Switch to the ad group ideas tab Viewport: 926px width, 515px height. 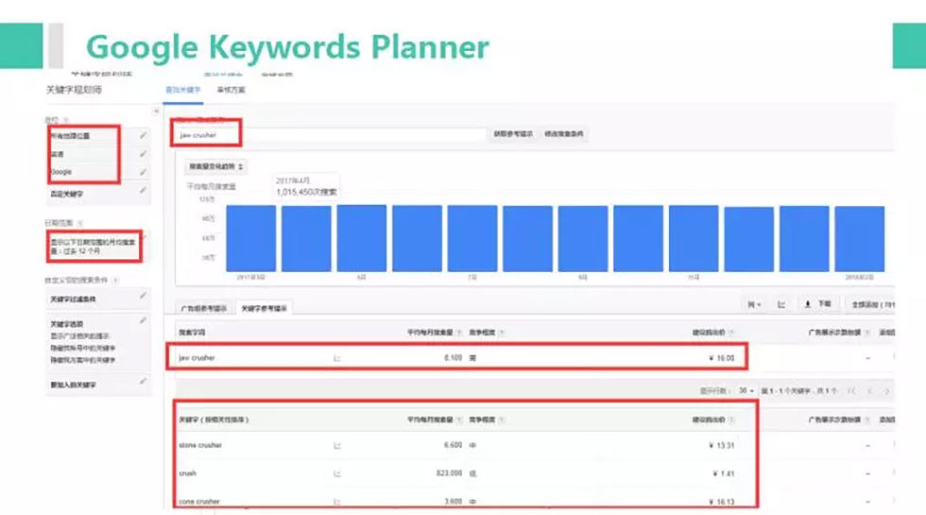pos(204,308)
